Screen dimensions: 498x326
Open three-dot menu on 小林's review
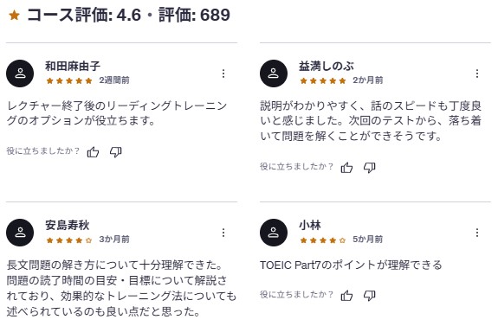(477, 233)
